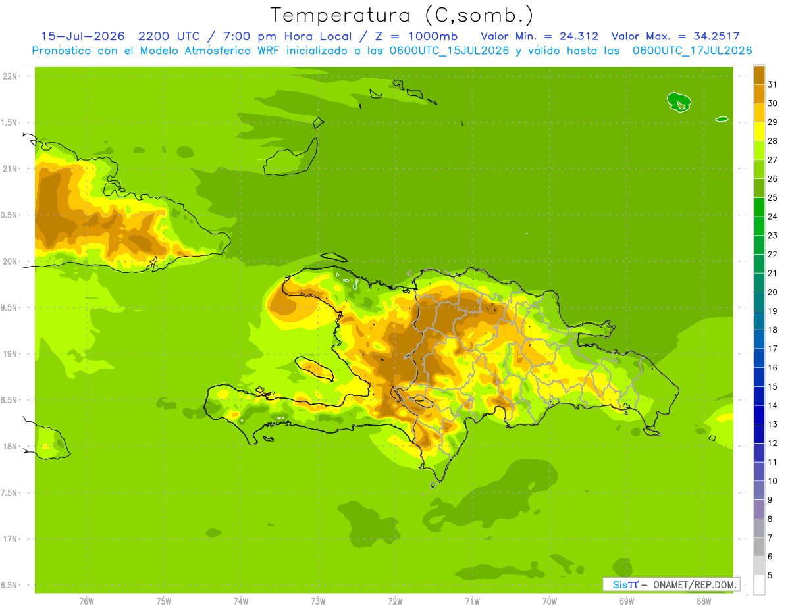Click the "Z = 1000mb" level text
The width and height of the screenshot is (790, 610).
point(415,36)
